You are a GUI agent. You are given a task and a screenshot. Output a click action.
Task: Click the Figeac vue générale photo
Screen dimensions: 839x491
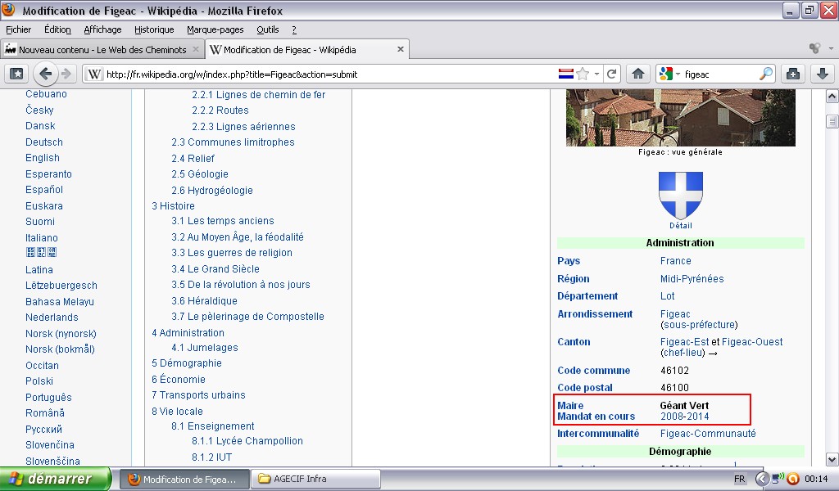(x=681, y=118)
